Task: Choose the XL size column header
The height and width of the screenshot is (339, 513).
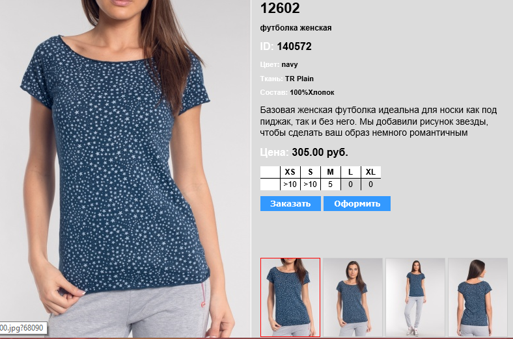Action: click(x=370, y=172)
